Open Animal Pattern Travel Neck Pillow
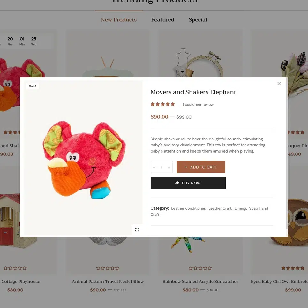The height and width of the screenshot is (308, 308). coord(108,282)
